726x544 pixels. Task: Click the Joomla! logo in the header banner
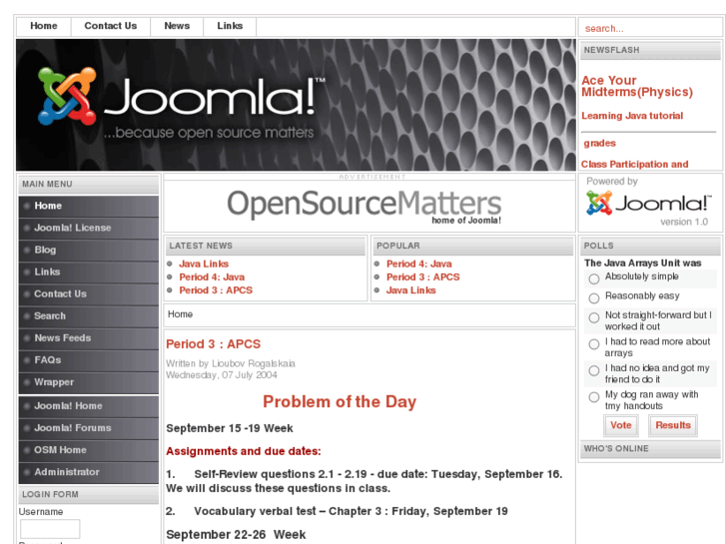(x=182, y=103)
